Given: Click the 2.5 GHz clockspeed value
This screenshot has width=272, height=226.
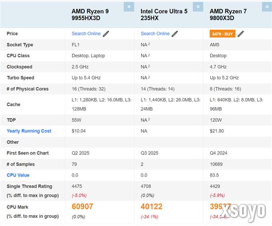Looking at the screenshot, I should pyautogui.click(x=80, y=67).
